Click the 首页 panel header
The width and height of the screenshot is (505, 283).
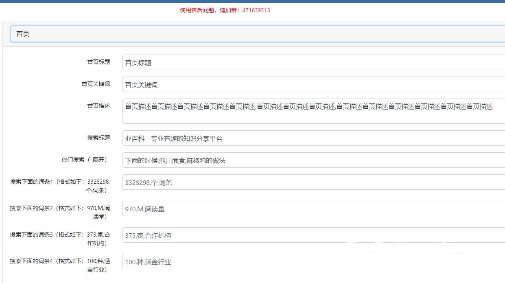coord(256,34)
